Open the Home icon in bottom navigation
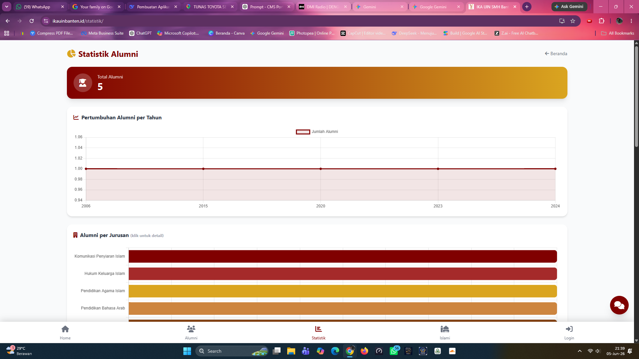This screenshot has height=359, width=639. click(65, 329)
